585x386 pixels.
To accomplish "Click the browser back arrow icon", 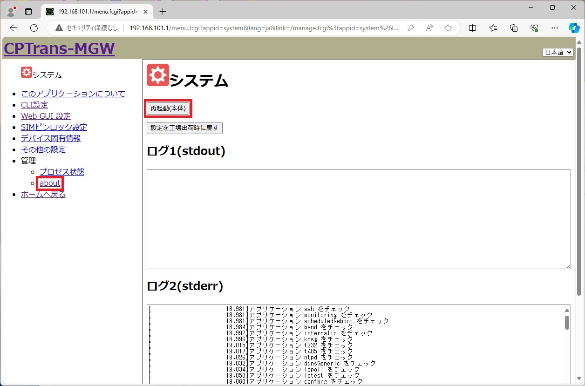I will (x=14, y=28).
